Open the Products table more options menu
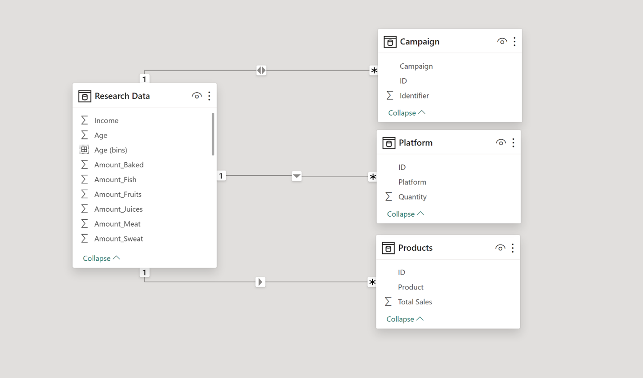This screenshot has width=643, height=378. pos(513,248)
